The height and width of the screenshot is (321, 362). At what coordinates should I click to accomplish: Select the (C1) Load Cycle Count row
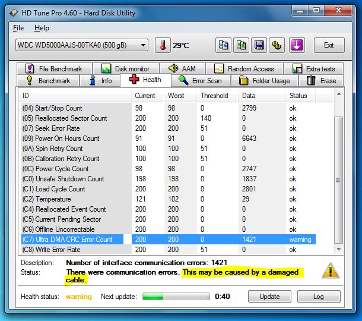click(167, 189)
